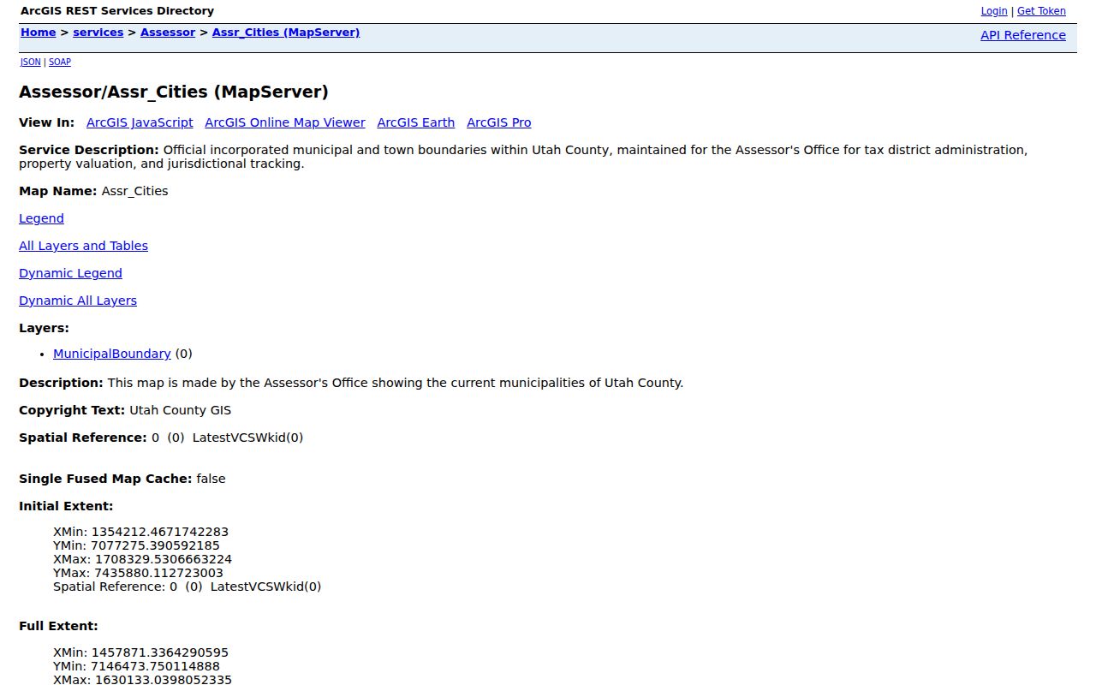The height and width of the screenshot is (685, 1096).
Task: Open the Dynamic All Layers link
Action: coord(78,301)
